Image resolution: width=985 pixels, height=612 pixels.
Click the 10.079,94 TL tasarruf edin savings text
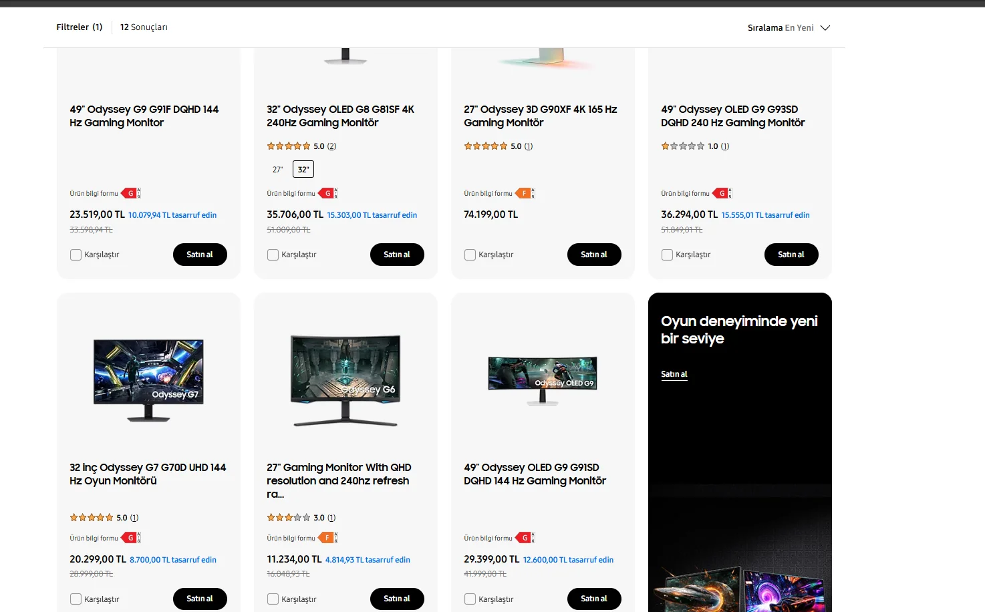click(172, 215)
